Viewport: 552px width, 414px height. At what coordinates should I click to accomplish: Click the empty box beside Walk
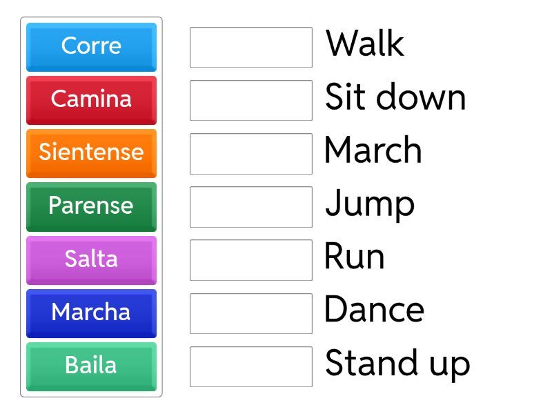click(251, 47)
